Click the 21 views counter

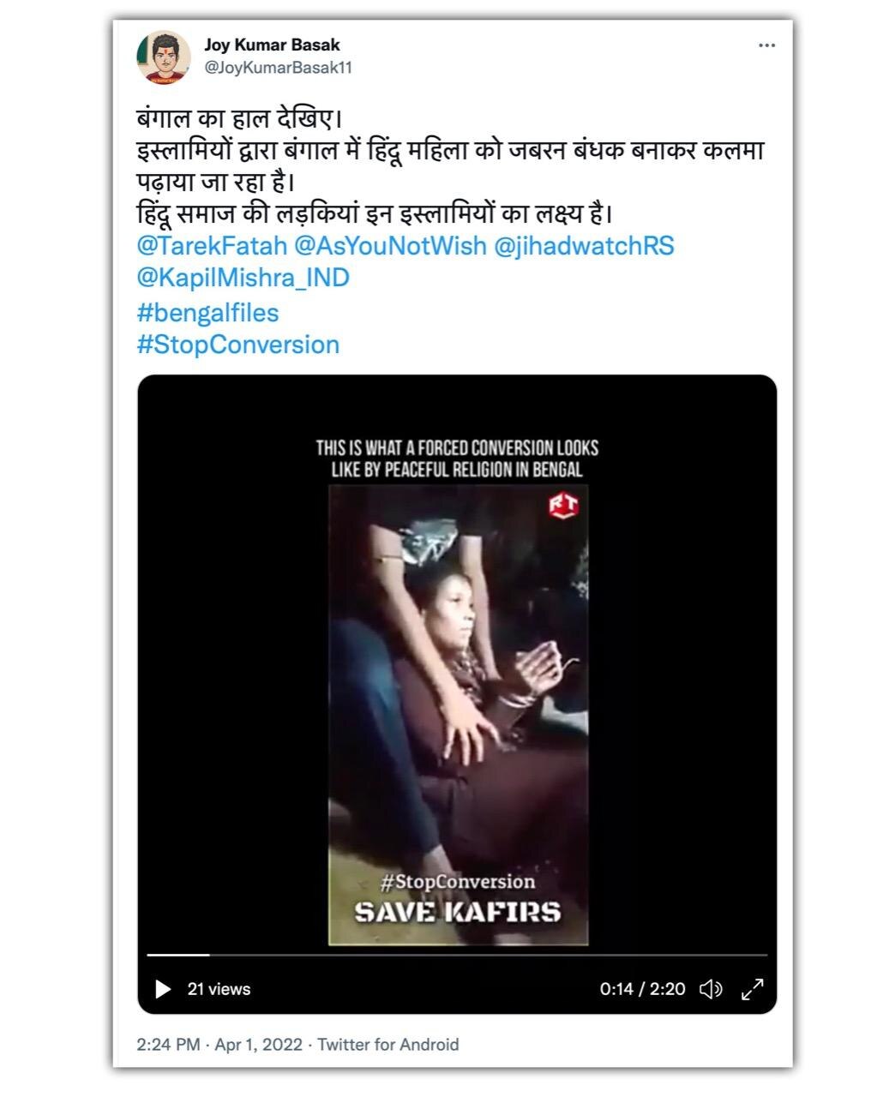coord(219,989)
